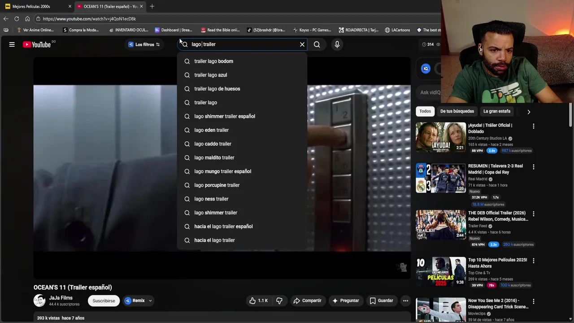
Task: Open a new browser tab
Action: 152,6
